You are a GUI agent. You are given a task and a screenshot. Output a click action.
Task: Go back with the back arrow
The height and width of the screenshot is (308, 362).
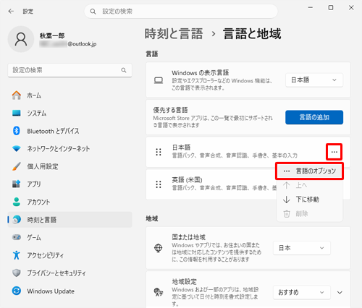[x=11, y=12]
